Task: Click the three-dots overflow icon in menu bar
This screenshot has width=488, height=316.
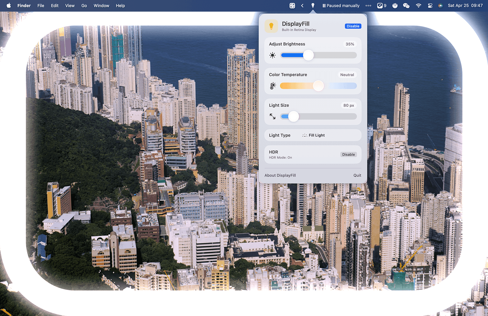Action: click(368, 5)
